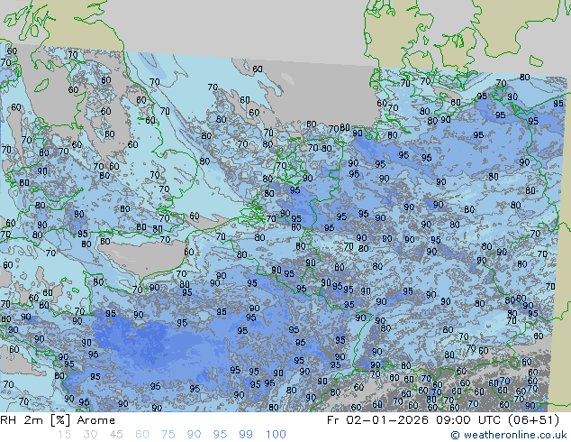The height and width of the screenshot is (442, 571).
Task: Click the "09:00 UTC" time label
Action: (x=467, y=419)
